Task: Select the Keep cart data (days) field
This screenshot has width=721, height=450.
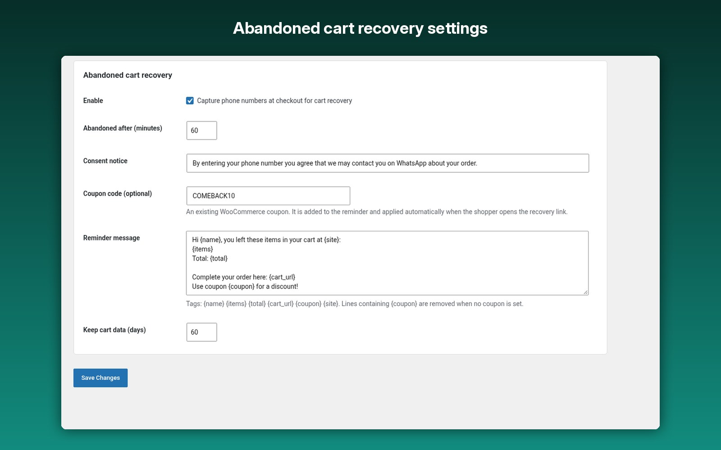Action: click(201, 332)
